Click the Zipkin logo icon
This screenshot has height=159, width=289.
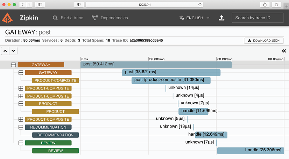7,18
